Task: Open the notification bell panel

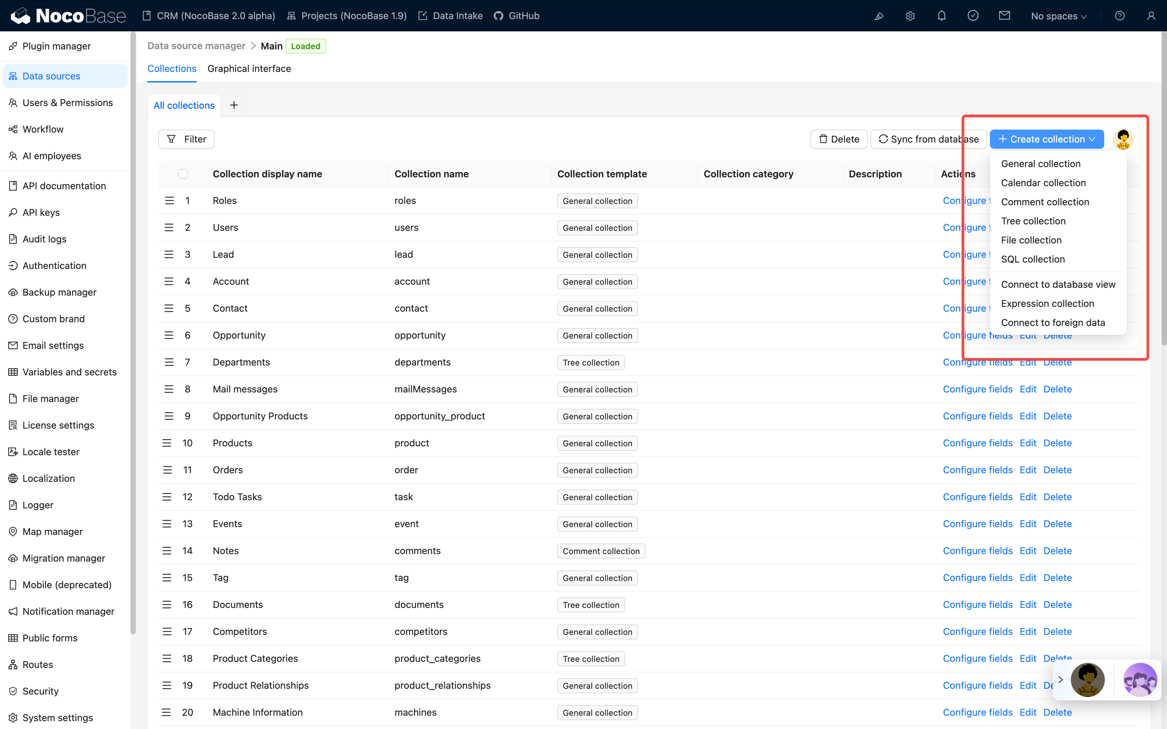Action: [x=942, y=15]
